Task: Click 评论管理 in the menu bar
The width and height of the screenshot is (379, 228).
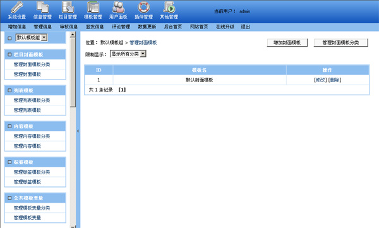Action: coord(121,27)
